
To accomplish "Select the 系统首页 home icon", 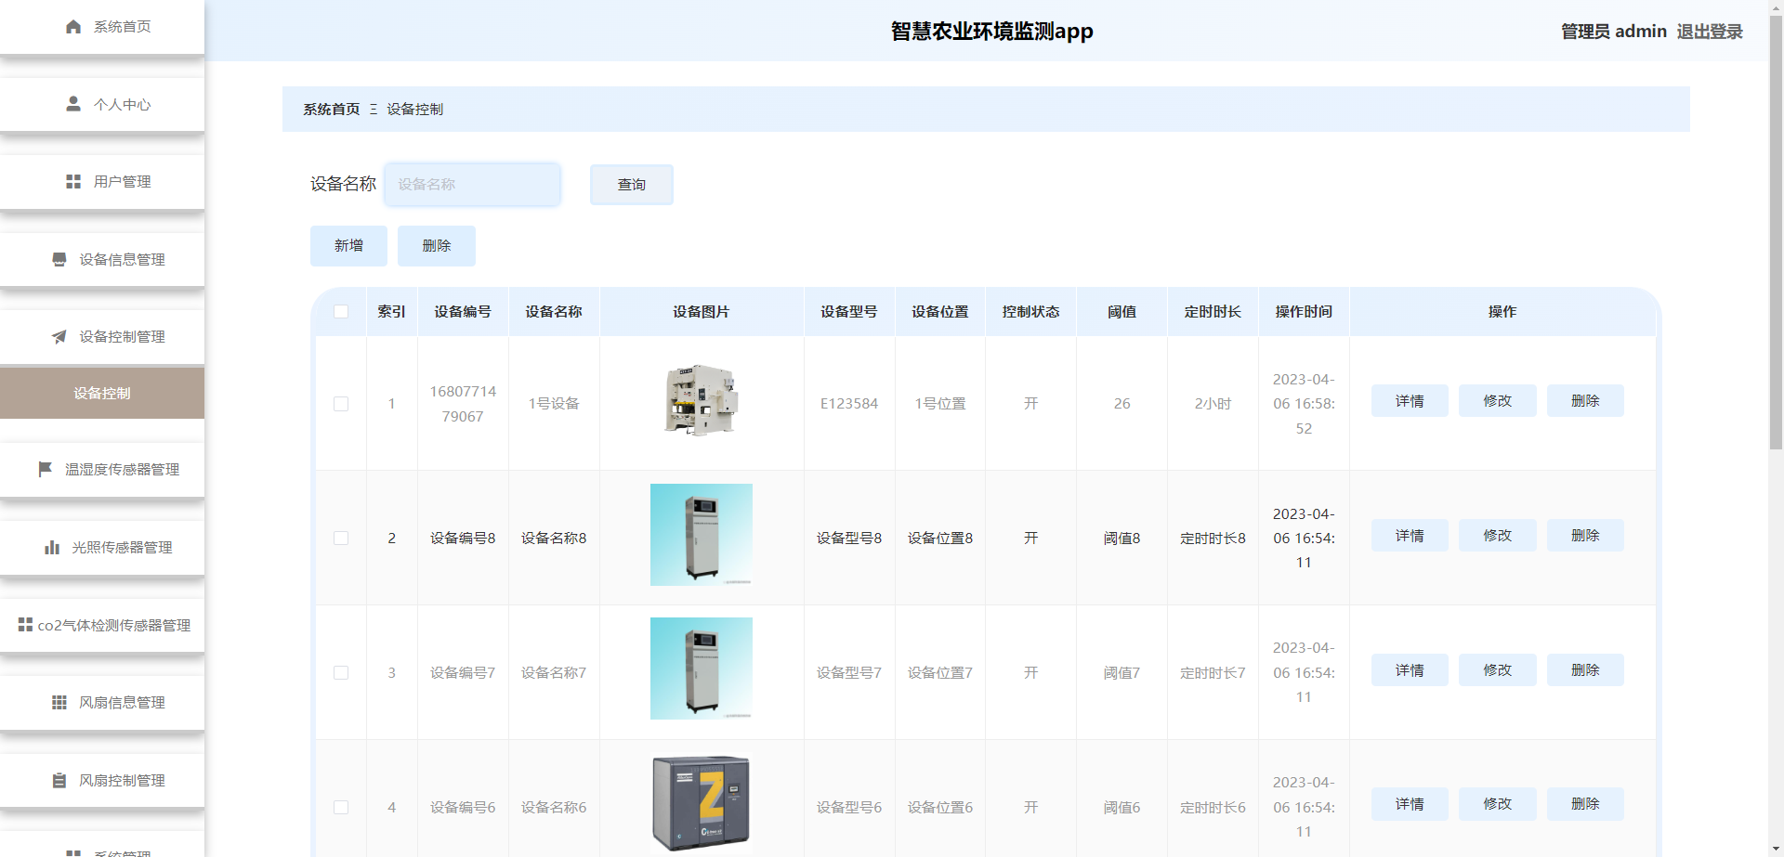I will tap(73, 27).
